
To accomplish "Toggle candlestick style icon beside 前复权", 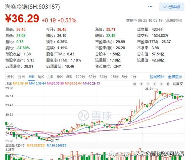I will [x=168, y=84].
